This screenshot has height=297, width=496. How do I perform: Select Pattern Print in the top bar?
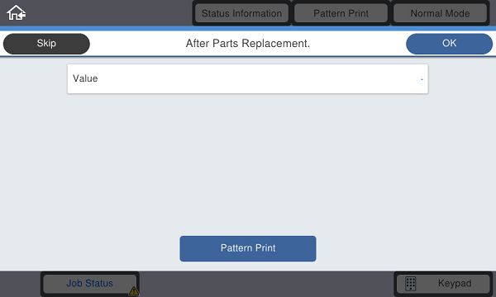[341, 13]
